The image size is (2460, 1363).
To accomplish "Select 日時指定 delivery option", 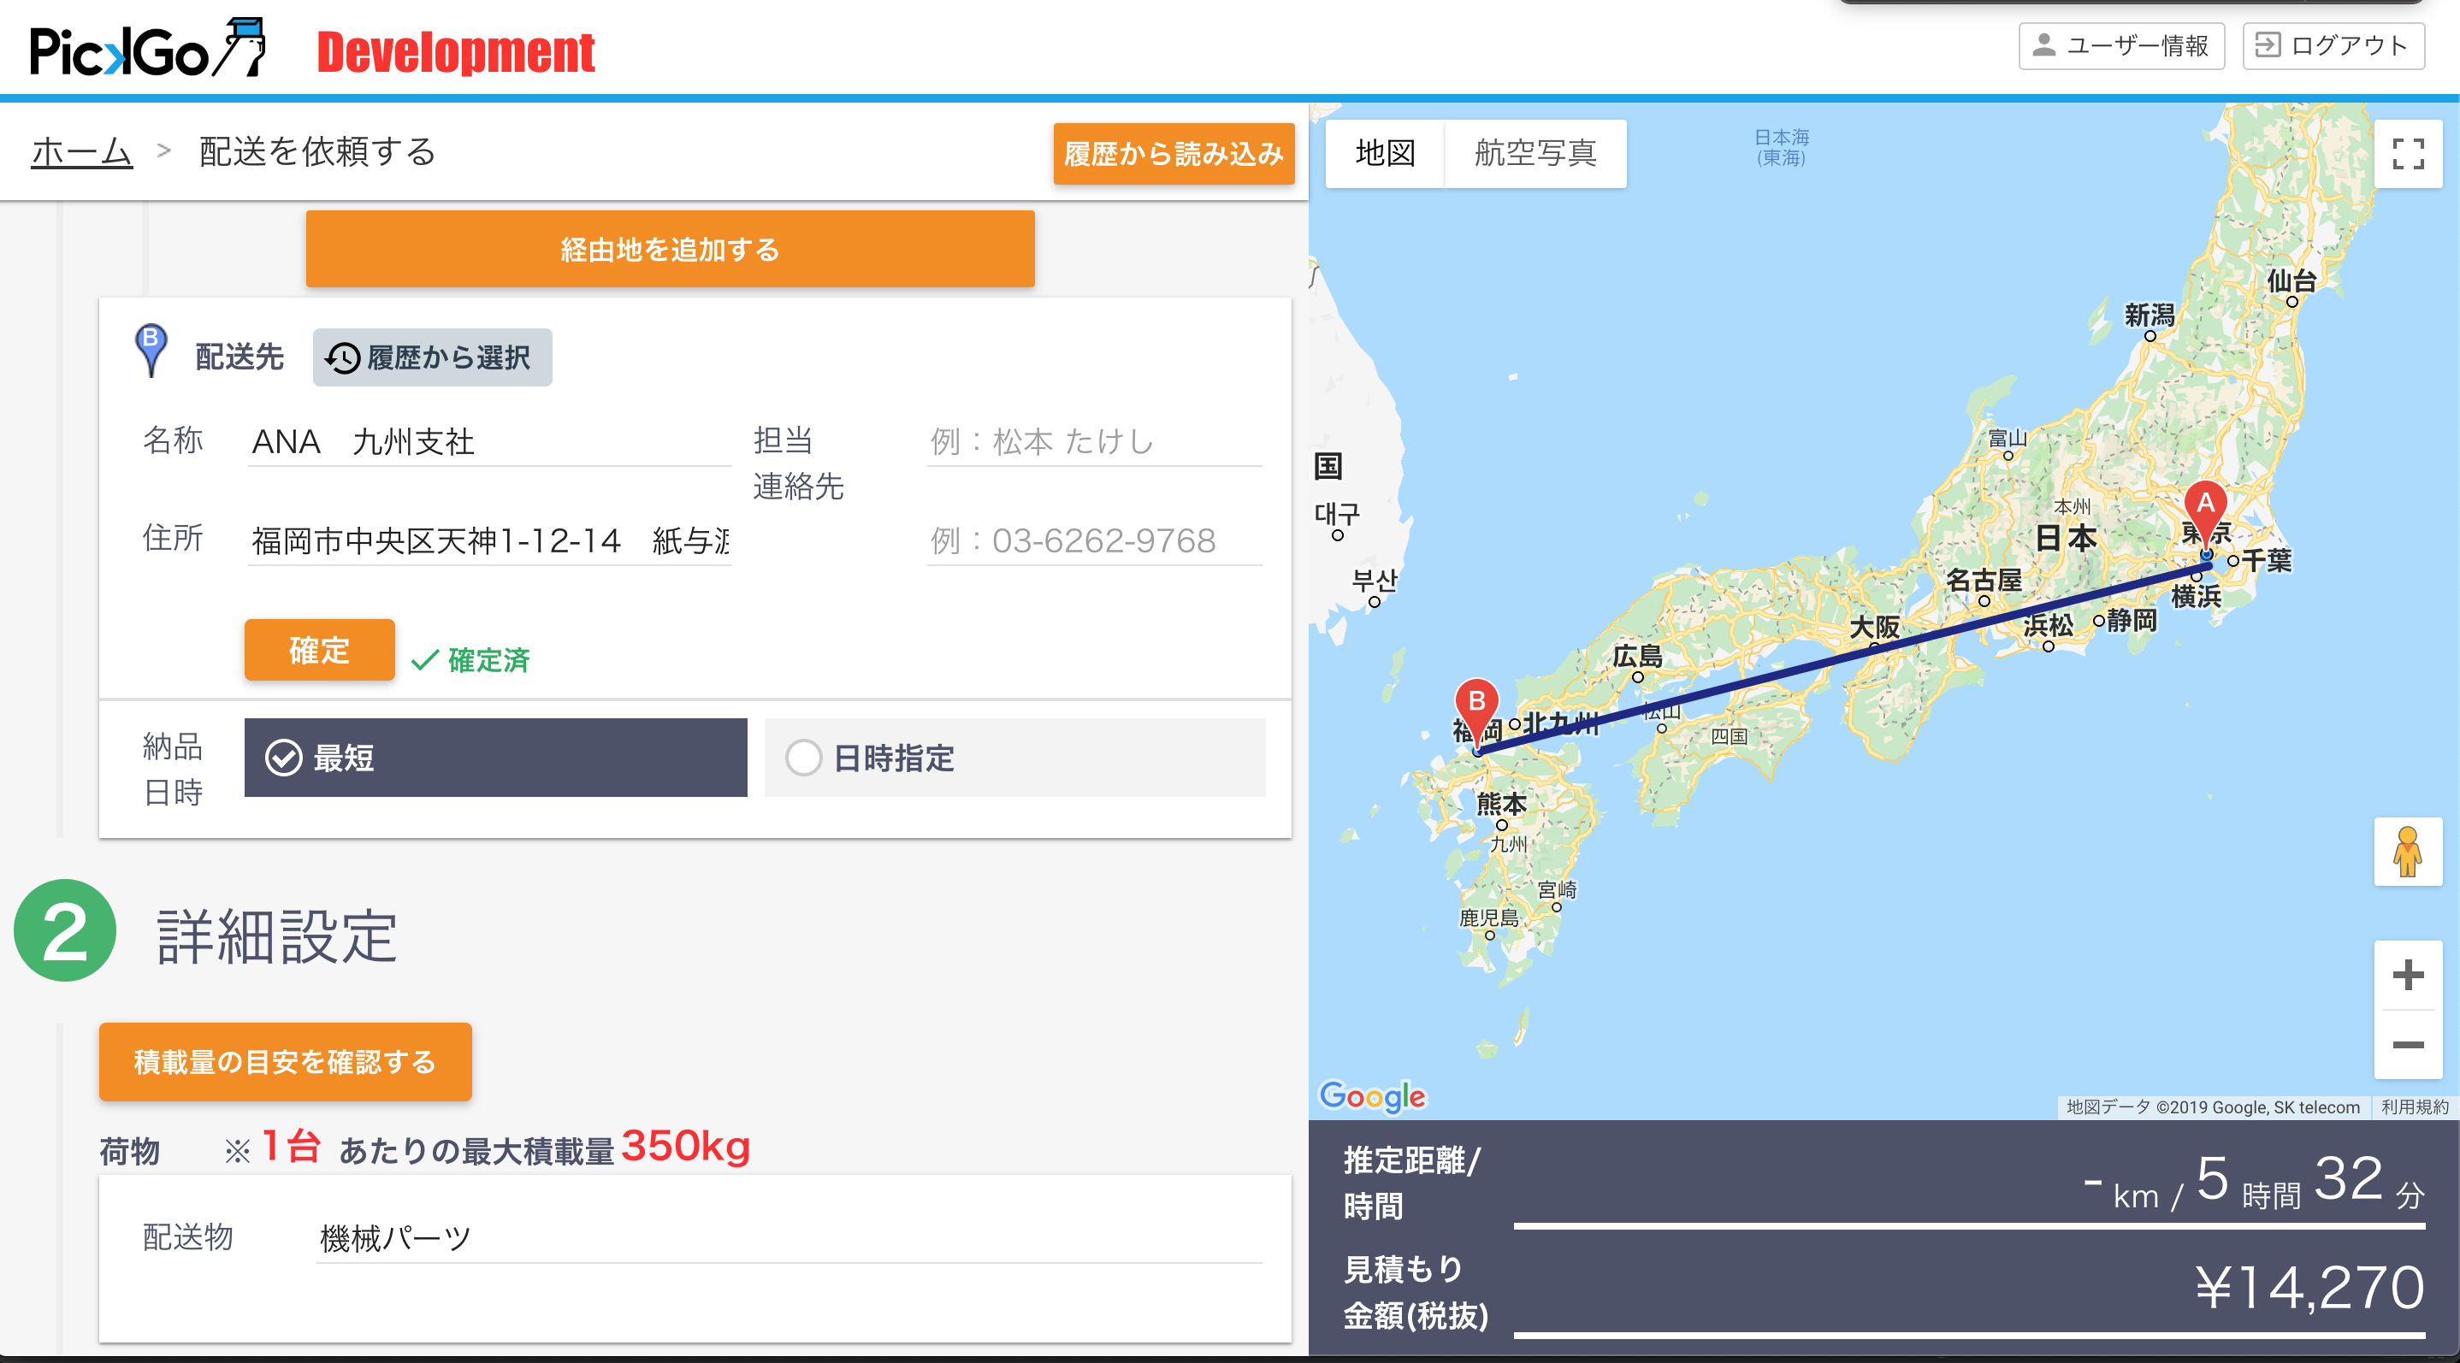I will [x=1015, y=758].
